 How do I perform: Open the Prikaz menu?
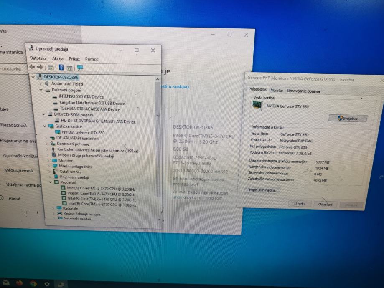click(74, 59)
